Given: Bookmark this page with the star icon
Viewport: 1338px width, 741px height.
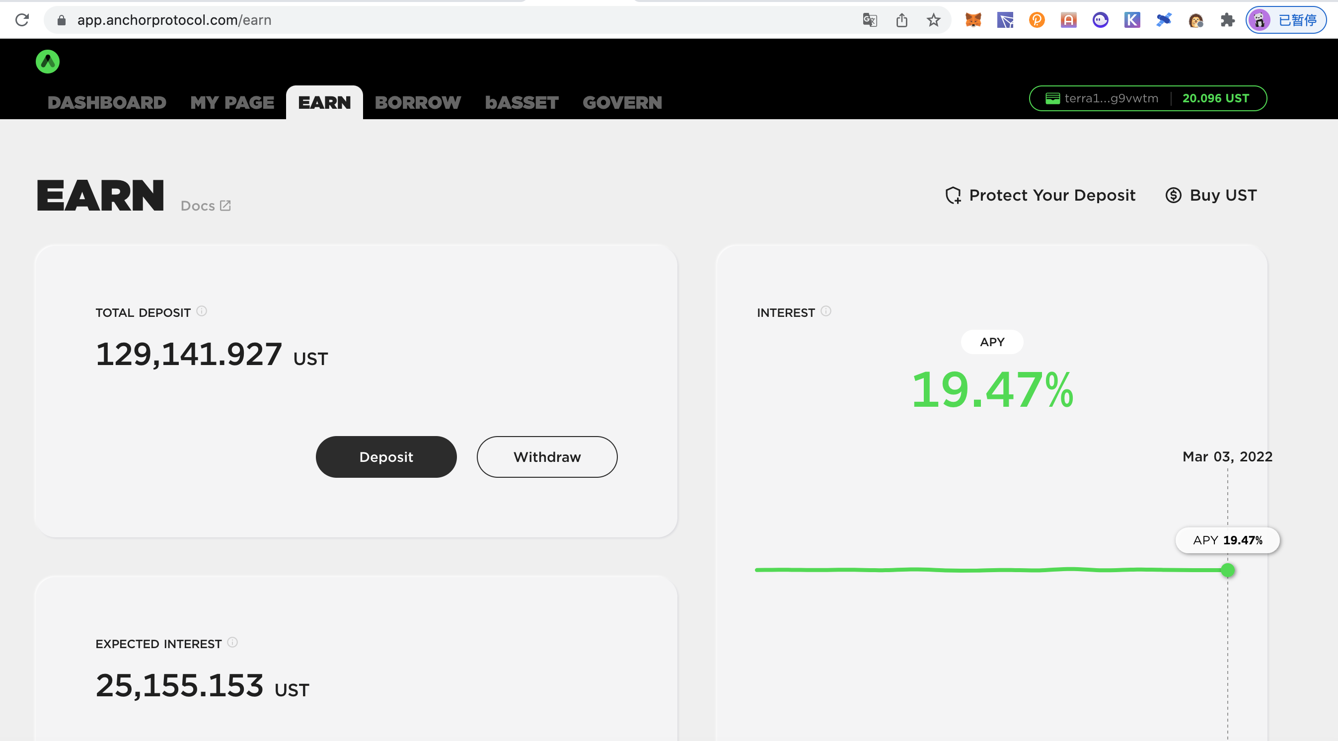Looking at the screenshot, I should click(x=933, y=20).
